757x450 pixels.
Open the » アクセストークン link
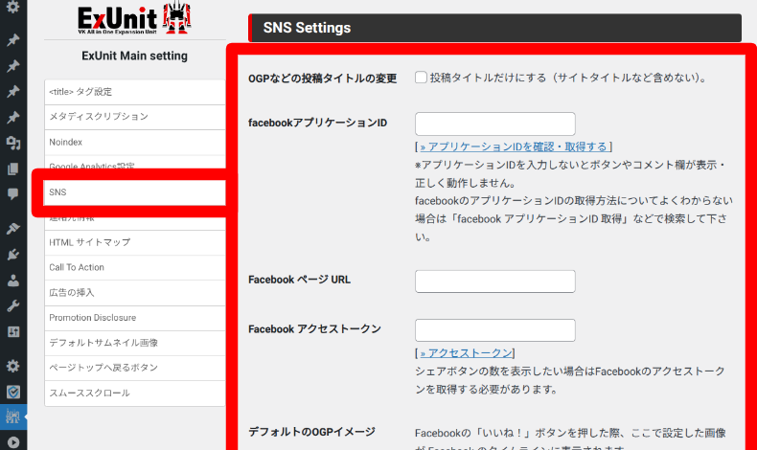point(466,353)
